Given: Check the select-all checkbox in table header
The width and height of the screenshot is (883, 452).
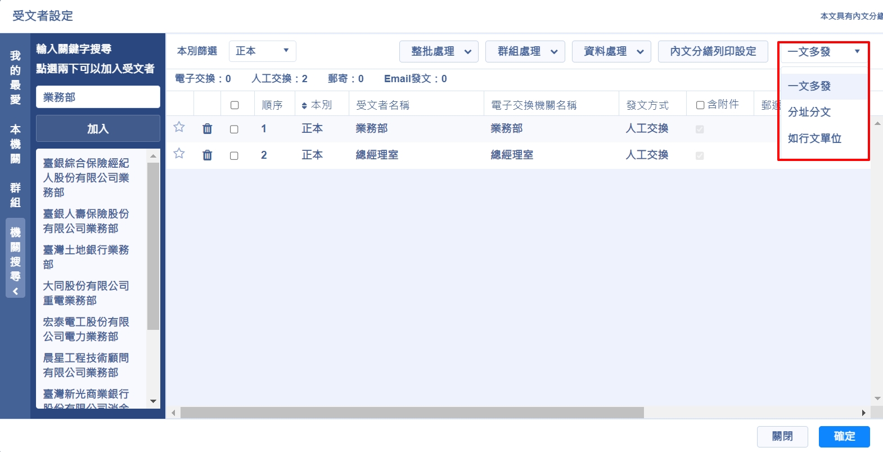Looking at the screenshot, I should tap(235, 105).
